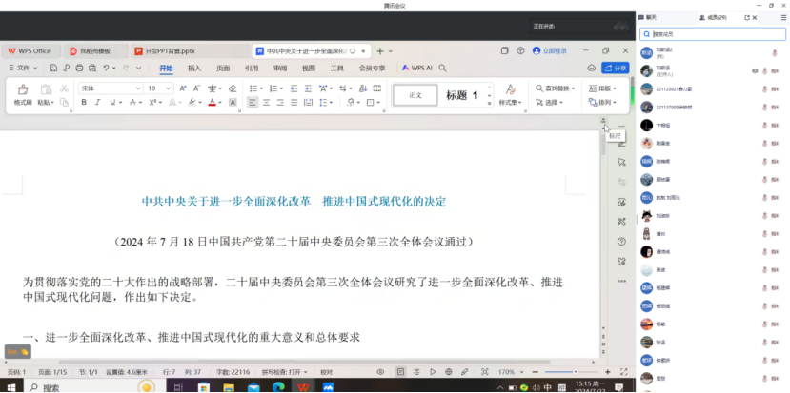Screen dimensions: 790x393
Task: Select the center text alignment icon
Action: click(266, 102)
